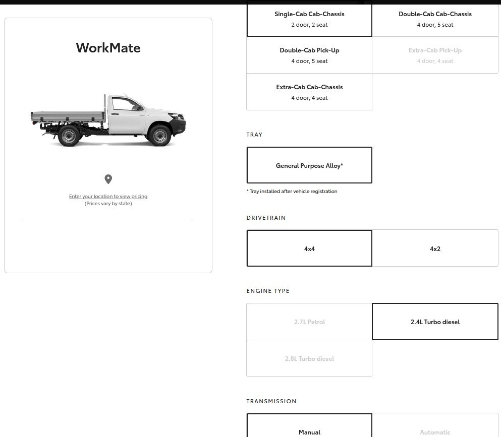The image size is (501, 437).
Task: Click the TRAY section label
Action: pyautogui.click(x=254, y=135)
